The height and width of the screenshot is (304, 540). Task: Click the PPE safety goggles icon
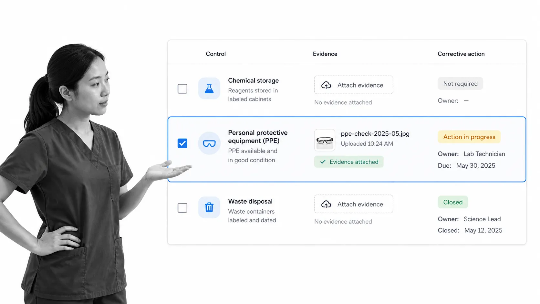coord(209,143)
